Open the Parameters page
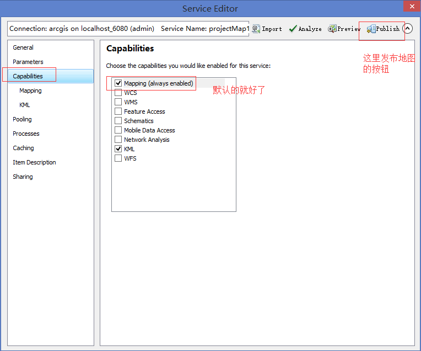This screenshot has width=421, height=351. tap(28, 62)
